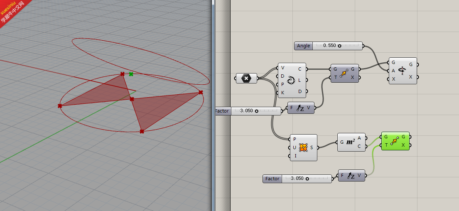This screenshot has height=211, width=459.
Task: Select the Point parameter hexagon icon
Action: tap(246, 79)
